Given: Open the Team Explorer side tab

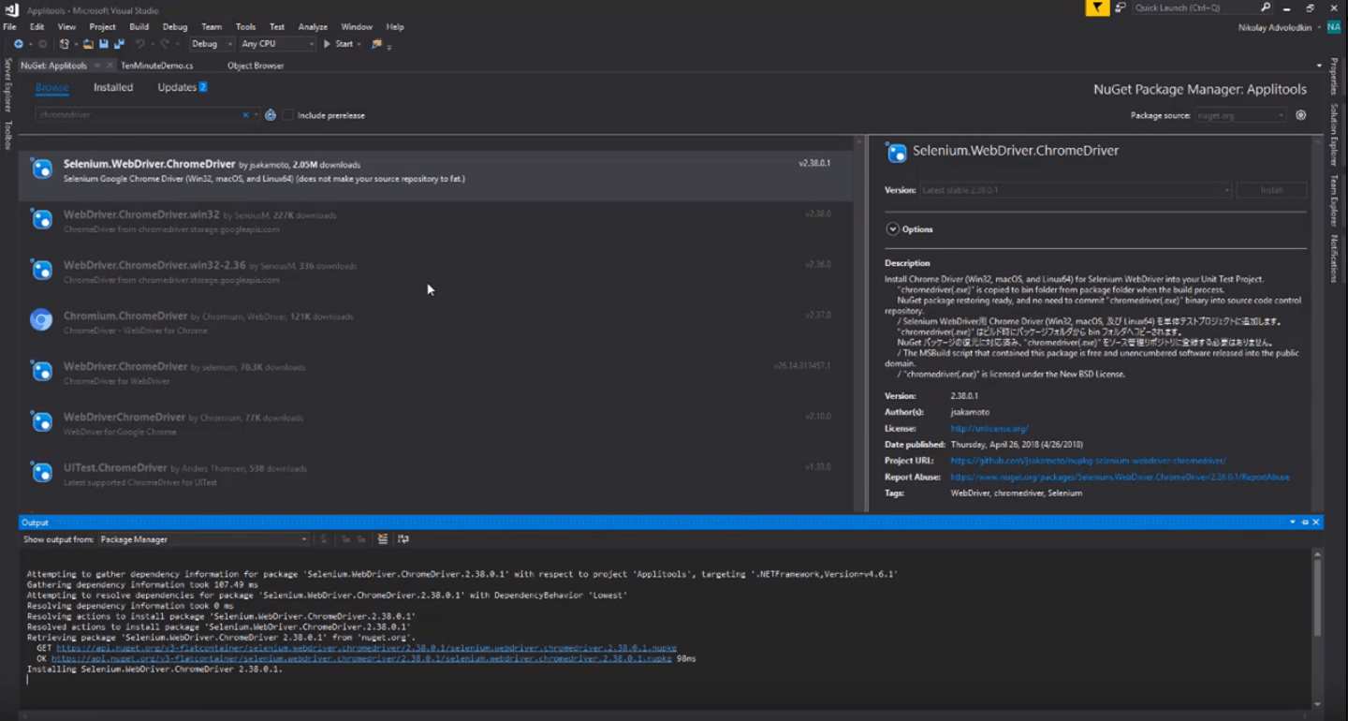Looking at the screenshot, I should pyautogui.click(x=1335, y=200).
